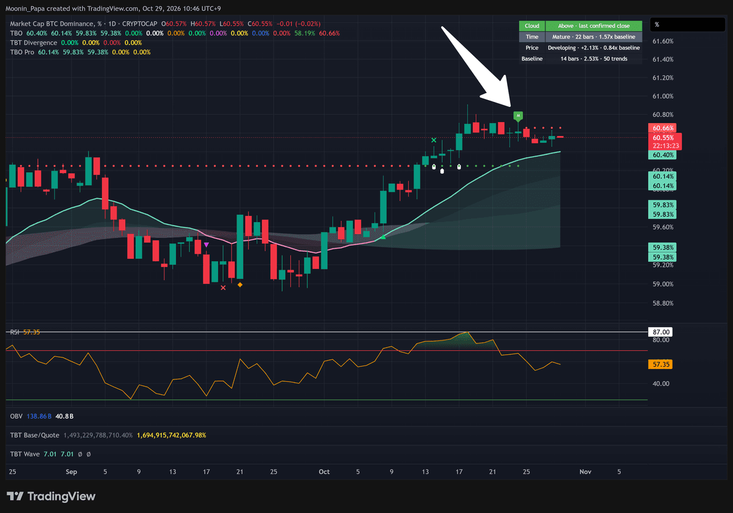Click the small green up-triangle on the baseline
Viewport: 733px width, 513px height.
click(x=383, y=237)
